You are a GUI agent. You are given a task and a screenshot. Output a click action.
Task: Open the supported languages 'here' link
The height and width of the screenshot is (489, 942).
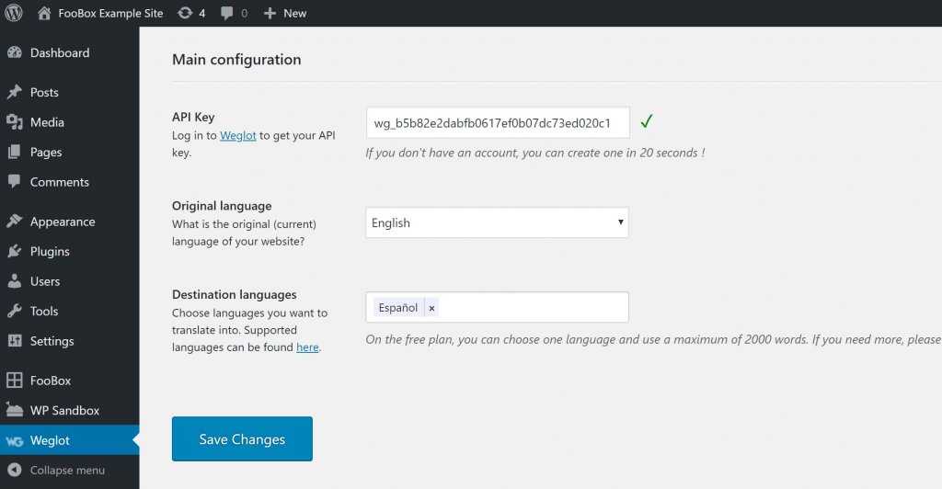point(307,347)
